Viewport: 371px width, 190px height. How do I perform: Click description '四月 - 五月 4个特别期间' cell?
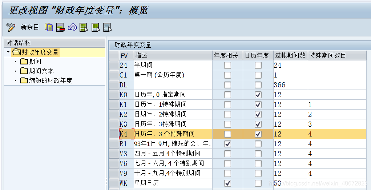pos(173,154)
